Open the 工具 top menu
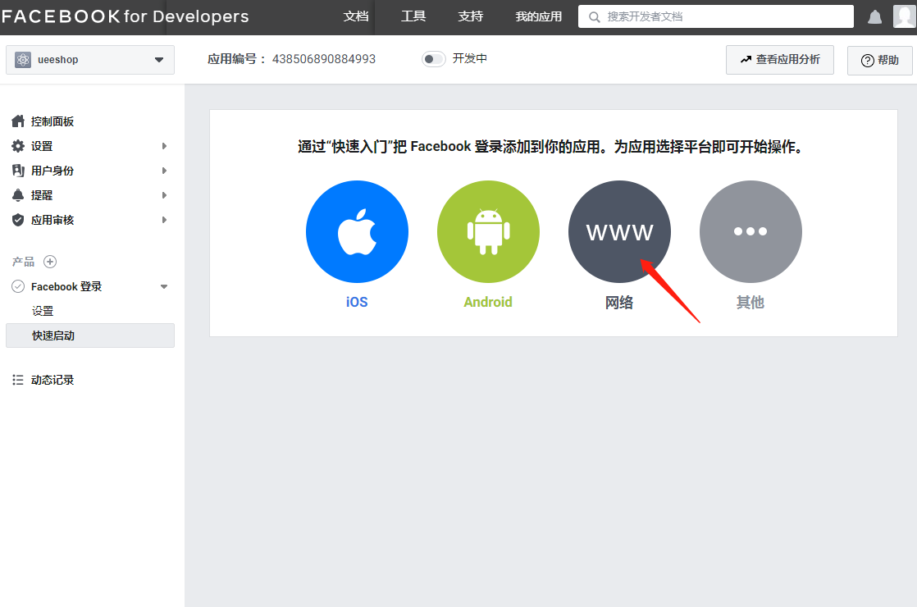 413,16
